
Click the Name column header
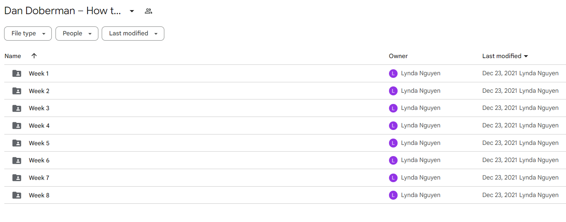[x=13, y=56]
